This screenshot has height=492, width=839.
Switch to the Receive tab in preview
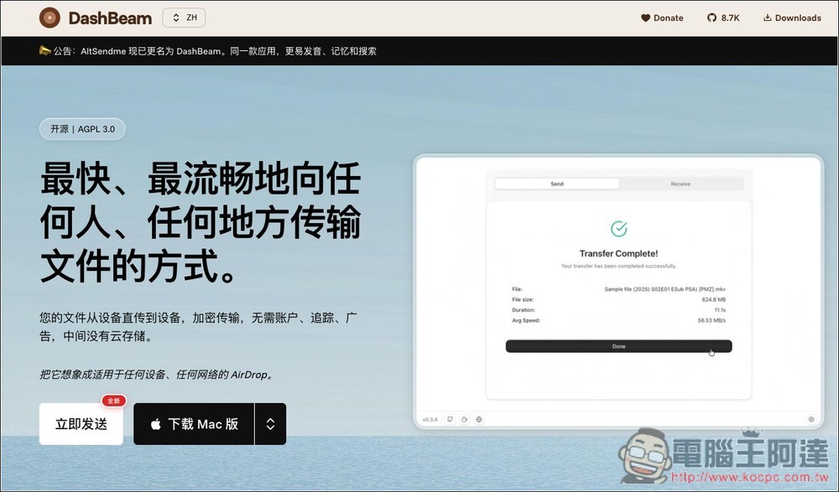tap(680, 184)
